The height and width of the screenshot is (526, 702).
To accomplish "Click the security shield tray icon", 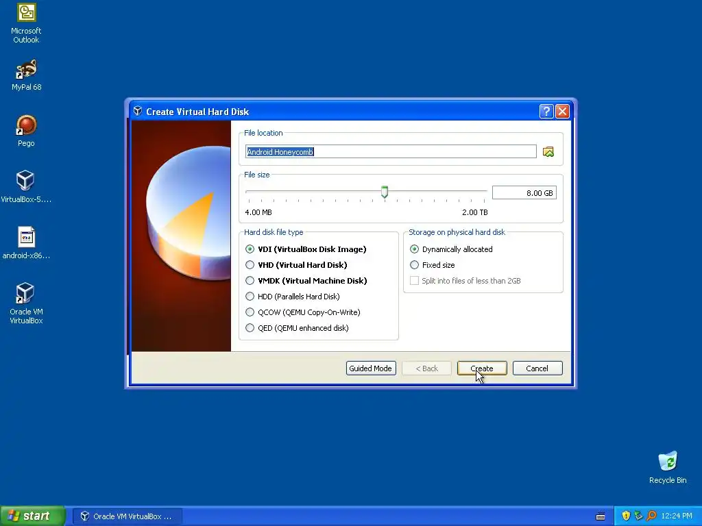I will click(x=626, y=516).
